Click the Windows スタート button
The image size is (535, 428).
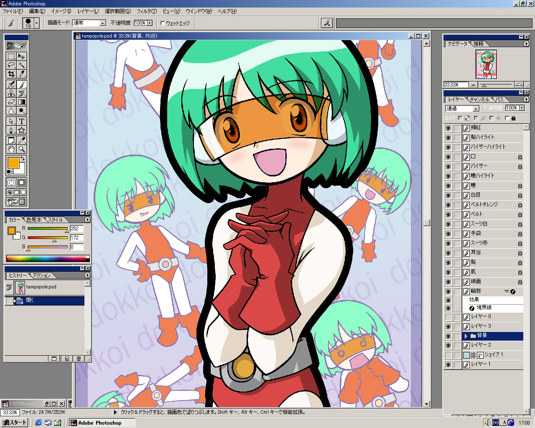coord(14,423)
